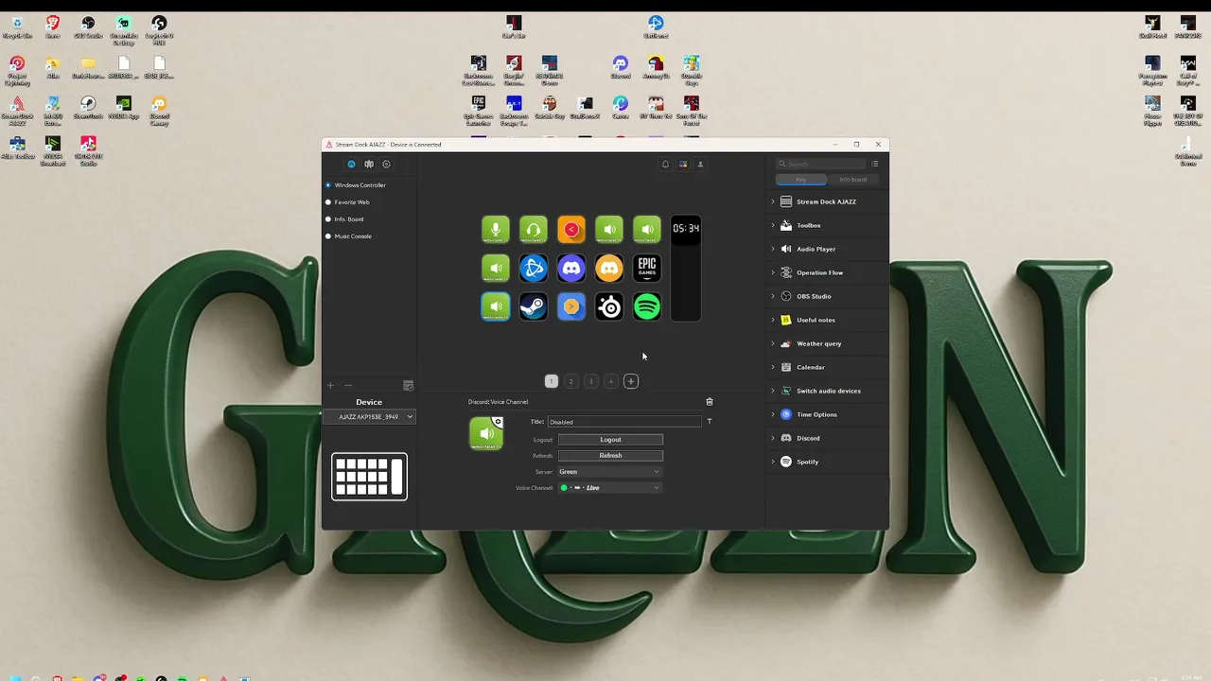The height and width of the screenshot is (681, 1211).
Task: Go to key page 2
Action: point(571,381)
